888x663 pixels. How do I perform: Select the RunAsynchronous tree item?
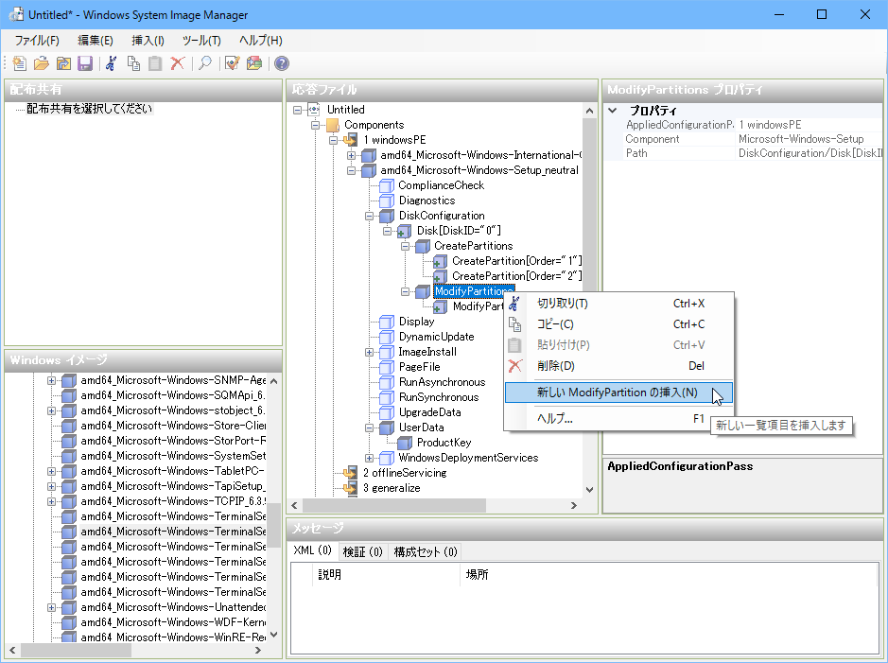442,382
